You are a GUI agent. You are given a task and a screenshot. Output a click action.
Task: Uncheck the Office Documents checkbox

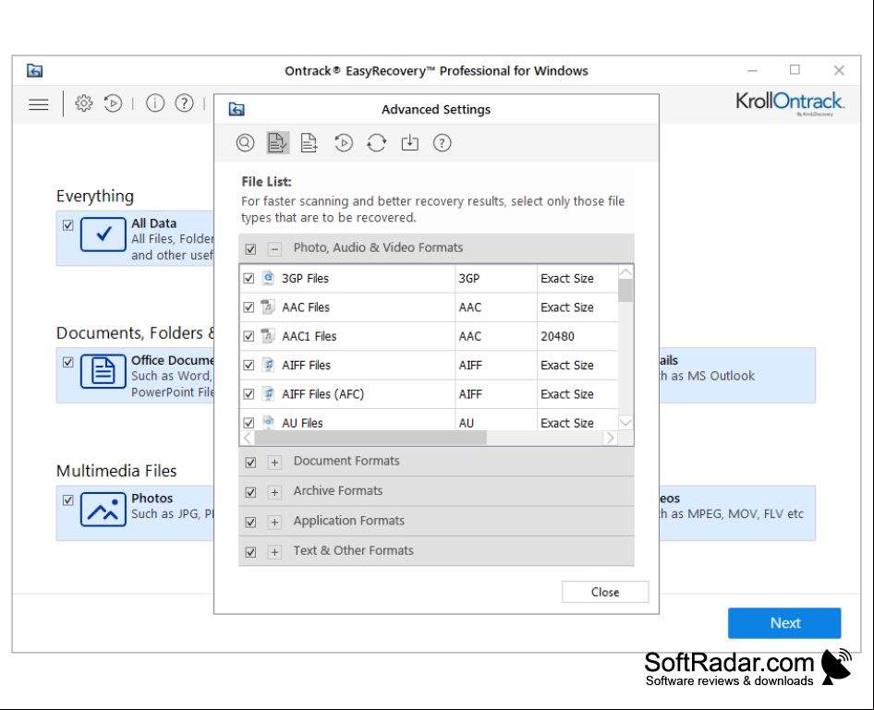coord(68,362)
